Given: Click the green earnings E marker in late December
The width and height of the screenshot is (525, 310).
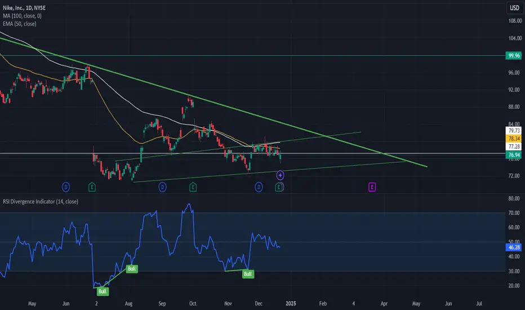Looking at the screenshot, I should [278, 187].
